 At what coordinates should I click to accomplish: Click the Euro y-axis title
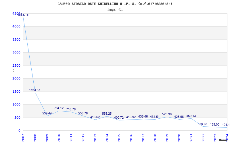[14, 72]
